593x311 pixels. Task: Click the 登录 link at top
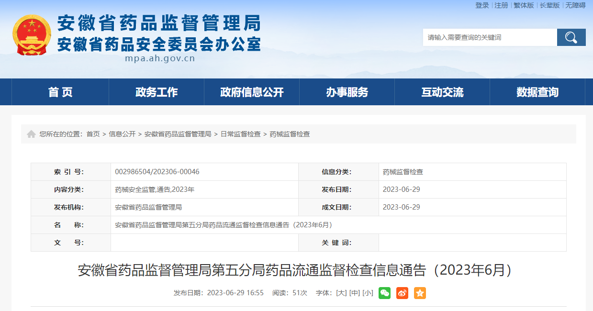[x=482, y=5]
